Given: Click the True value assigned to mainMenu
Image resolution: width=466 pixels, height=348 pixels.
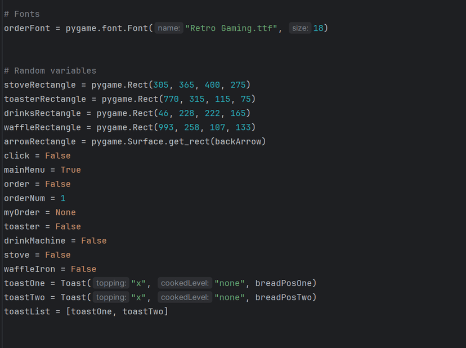Looking at the screenshot, I should coord(70,170).
